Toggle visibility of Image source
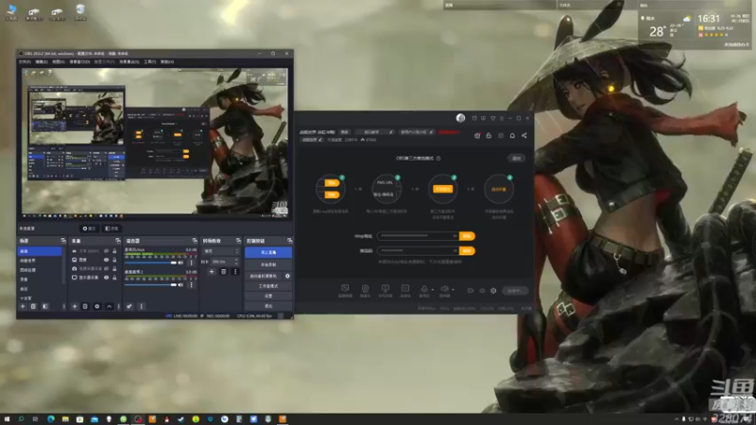 (106, 260)
